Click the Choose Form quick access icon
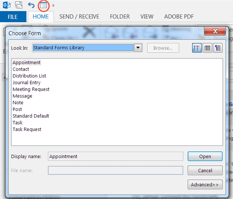This screenshot has width=233, height=199. [43, 6]
